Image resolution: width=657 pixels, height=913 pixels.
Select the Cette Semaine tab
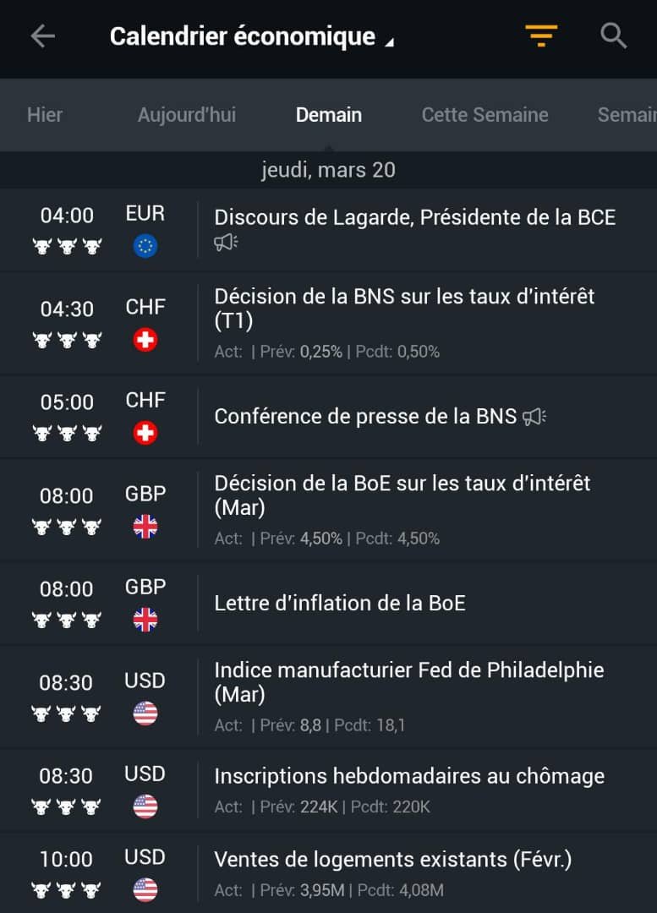[x=485, y=115]
